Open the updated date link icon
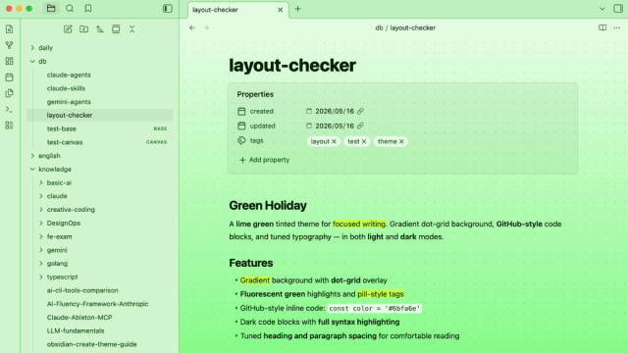 click(x=360, y=126)
